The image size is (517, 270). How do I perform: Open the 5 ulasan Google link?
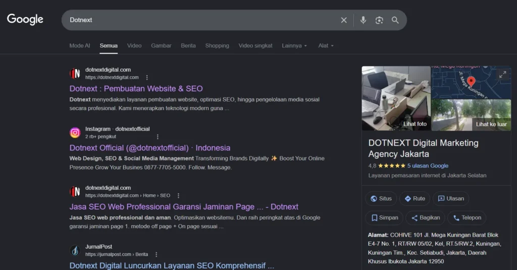pyautogui.click(x=428, y=166)
